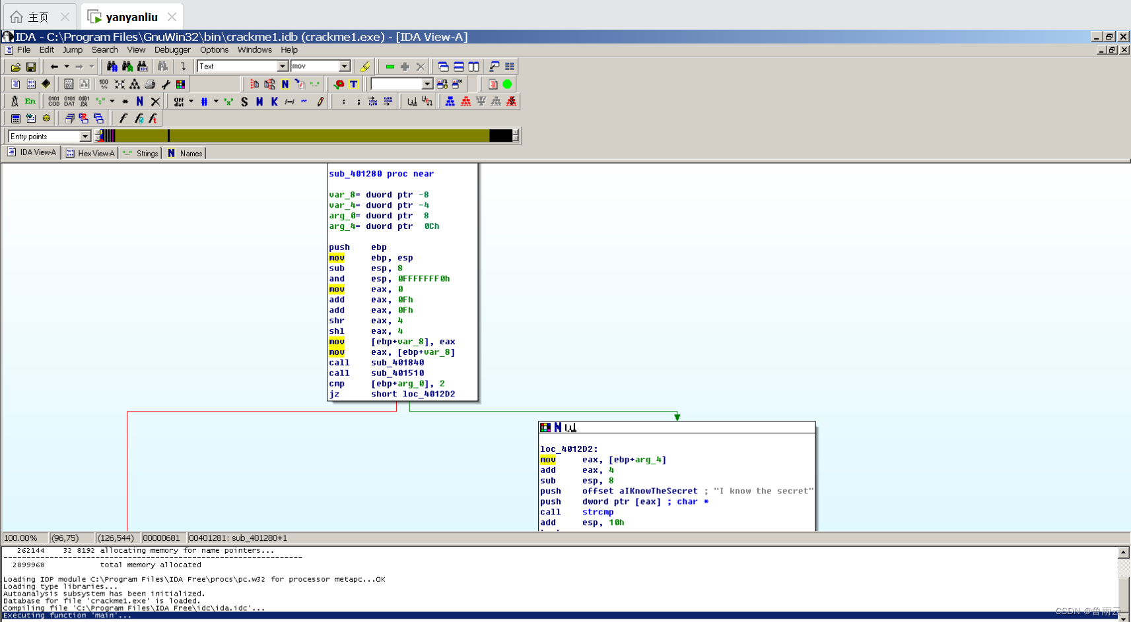The image size is (1131, 622).
Task: Open the mov search string dropdown
Action: point(345,66)
